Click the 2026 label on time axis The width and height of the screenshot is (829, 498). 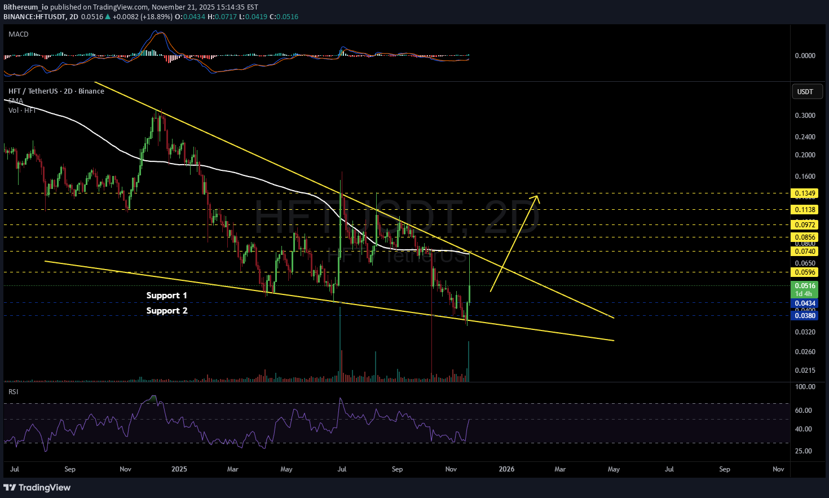point(506,469)
